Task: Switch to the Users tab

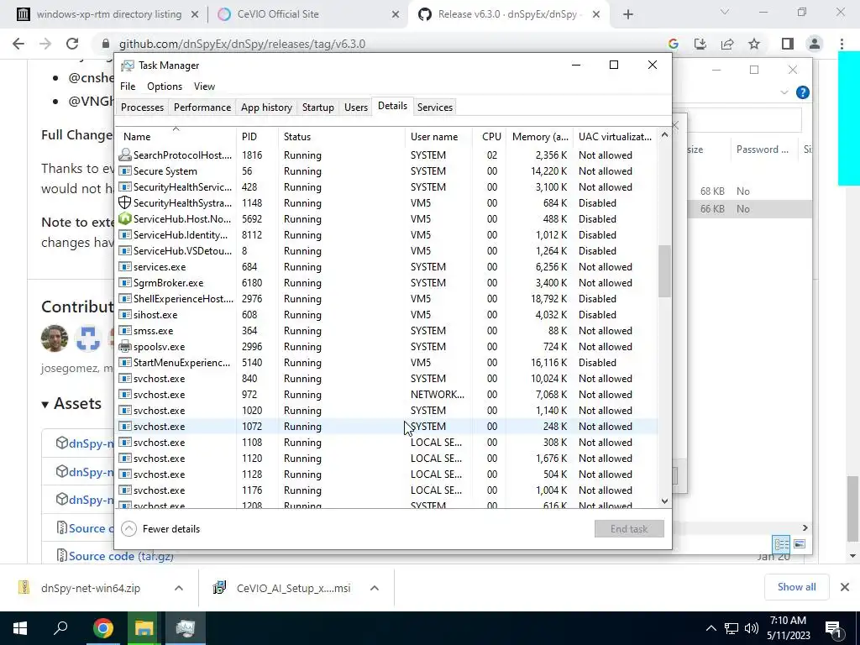Action: pos(356,107)
